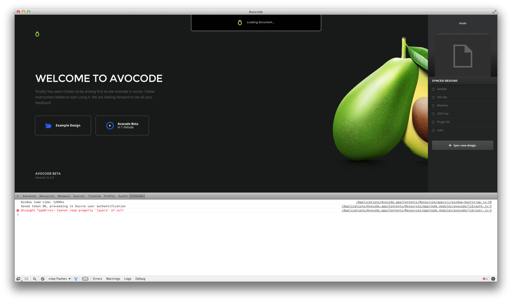This screenshot has height=302, width=512.
Task: Click the play button icon on Avocode Beta
Action: point(110,125)
